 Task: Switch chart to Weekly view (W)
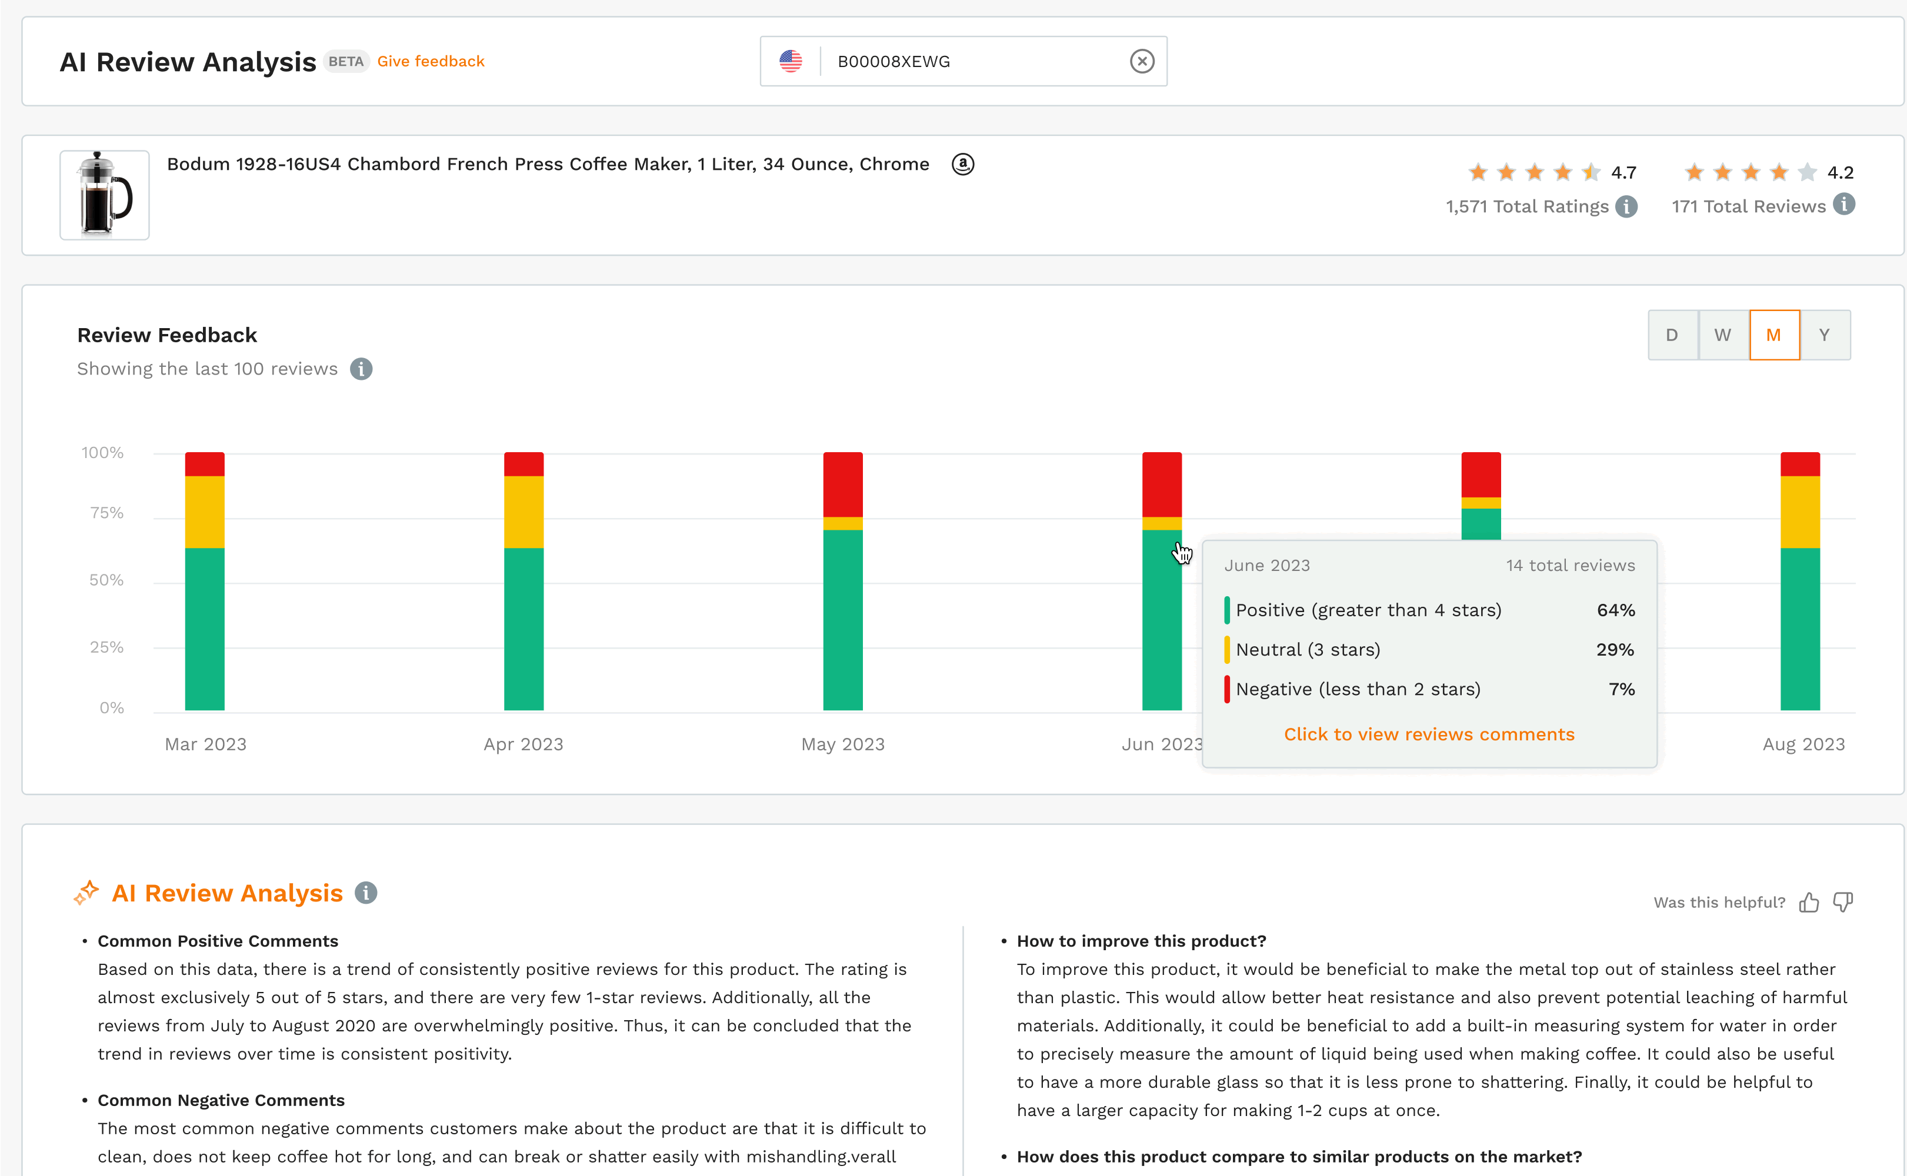[x=1723, y=335]
